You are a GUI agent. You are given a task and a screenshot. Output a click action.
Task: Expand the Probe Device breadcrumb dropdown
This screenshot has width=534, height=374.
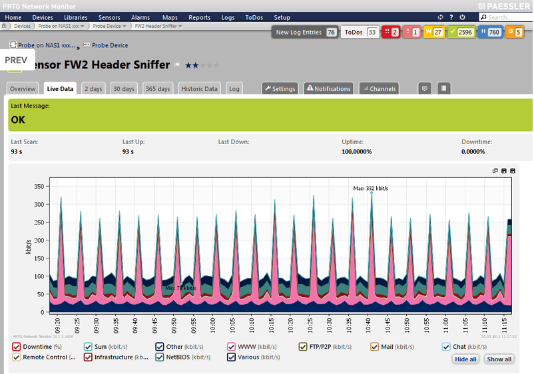point(125,26)
